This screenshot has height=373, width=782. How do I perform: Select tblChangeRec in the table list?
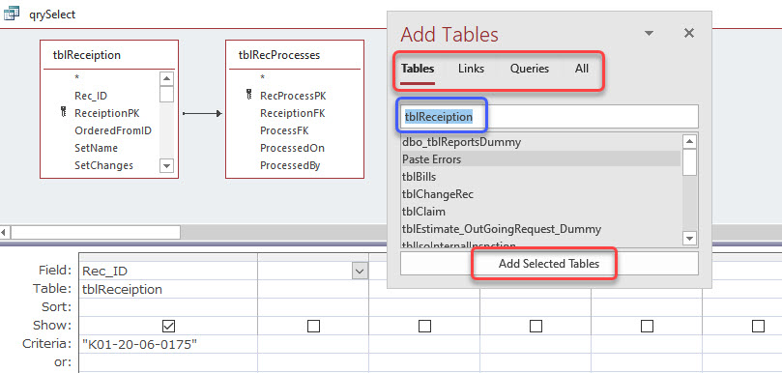click(540, 194)
